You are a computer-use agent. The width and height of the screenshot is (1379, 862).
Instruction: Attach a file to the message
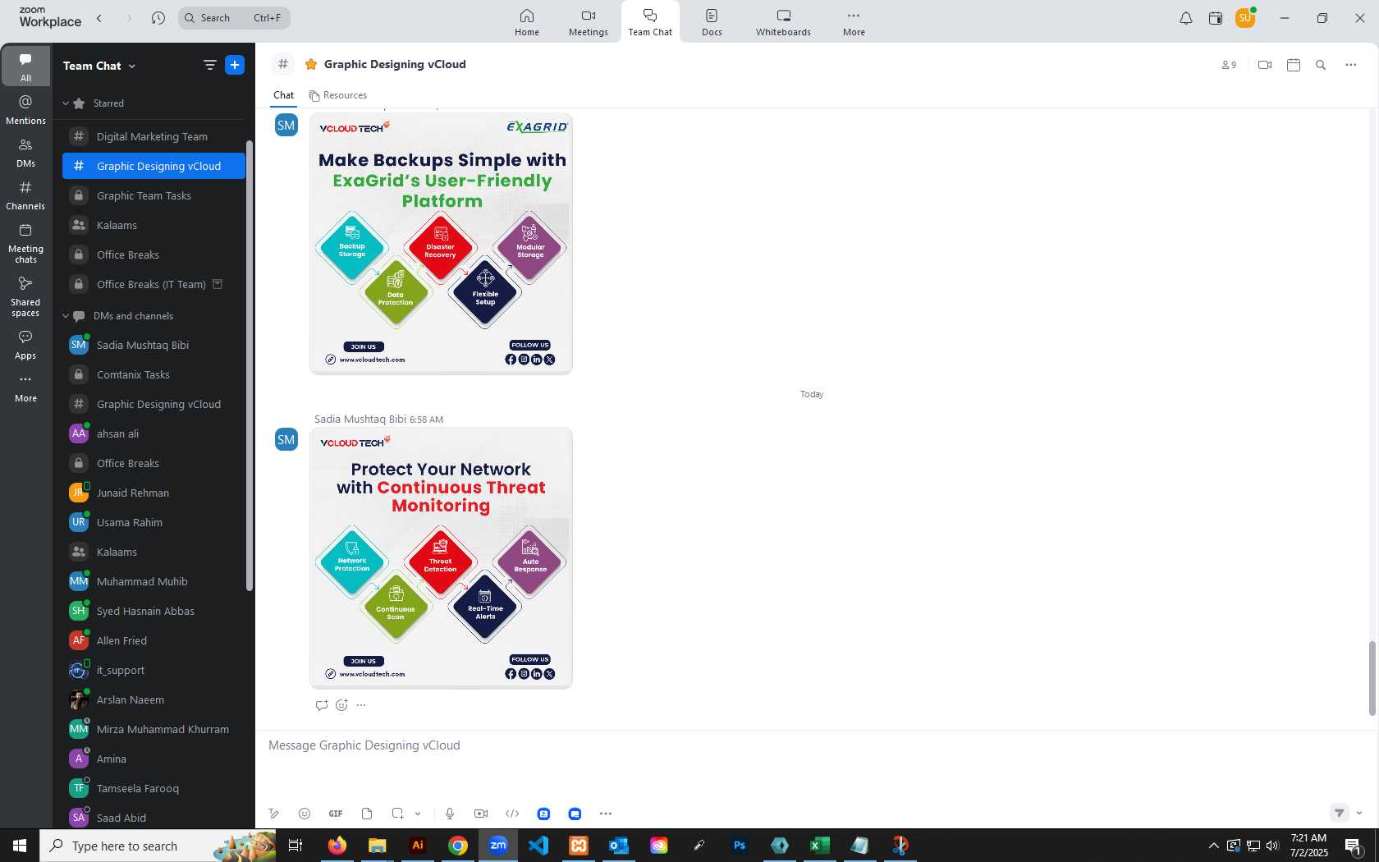367,814
